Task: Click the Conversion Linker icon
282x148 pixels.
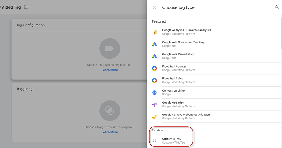Action: [x=154, y=92]
